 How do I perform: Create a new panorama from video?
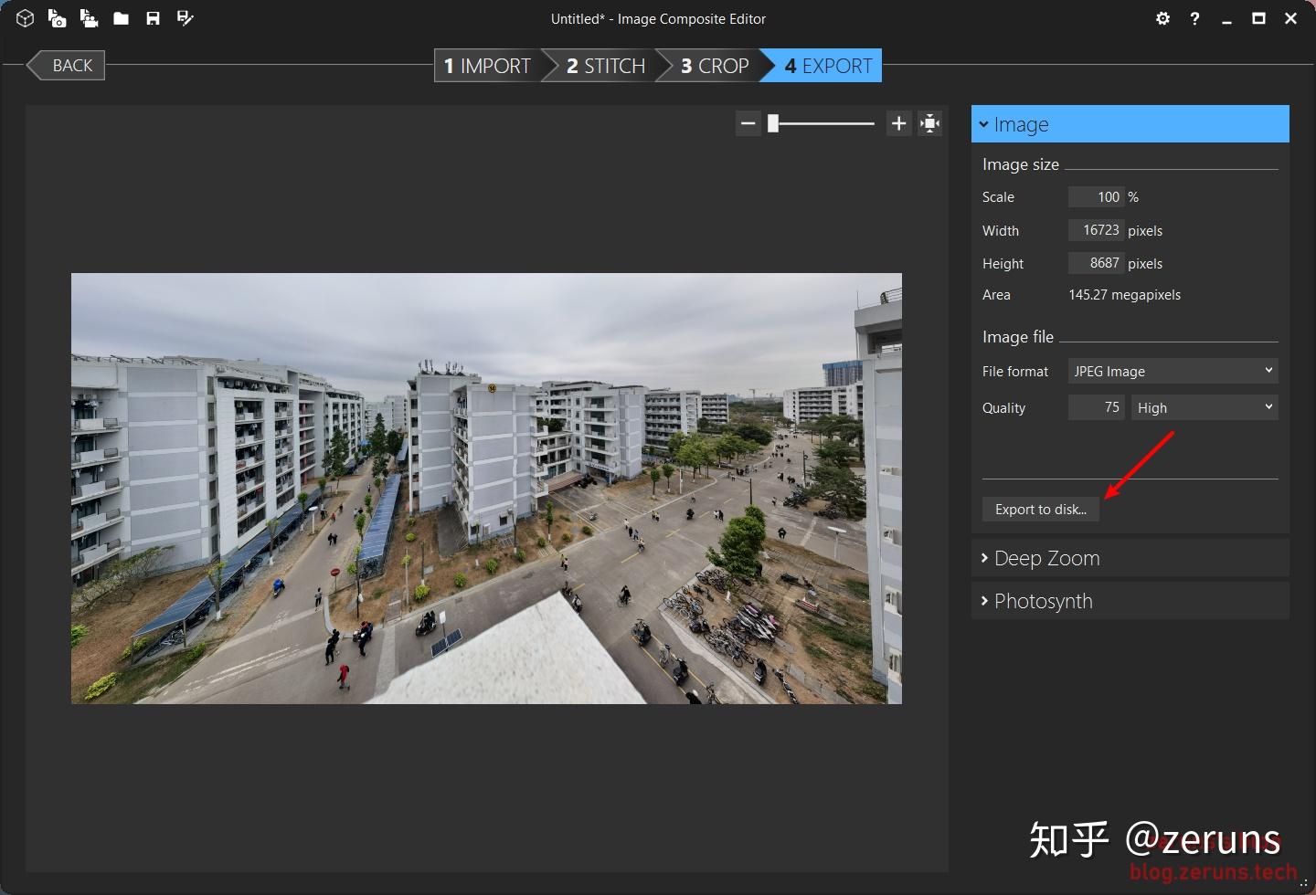(x=89, y=18)
